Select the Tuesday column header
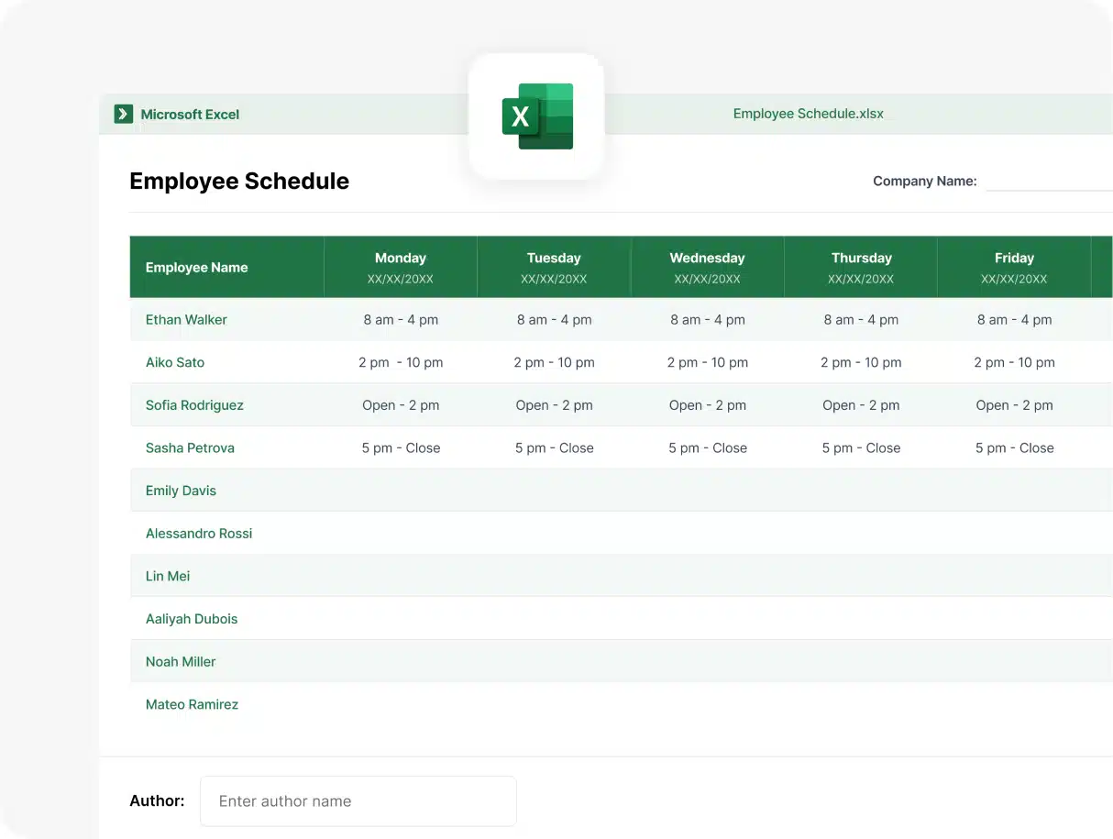 [x=554, y=267]
